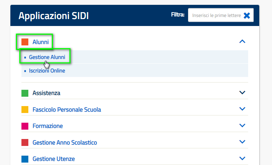Image resolution: width=272 pixels, height=165 pixels.
Task: Expand Fascicolo Personale Scuola chevron
Action: [x=242, y=109]
